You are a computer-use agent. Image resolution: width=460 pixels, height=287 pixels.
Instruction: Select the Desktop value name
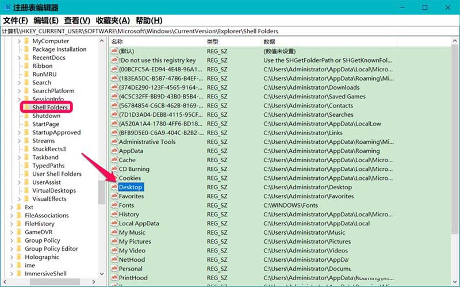coord(131,187)
